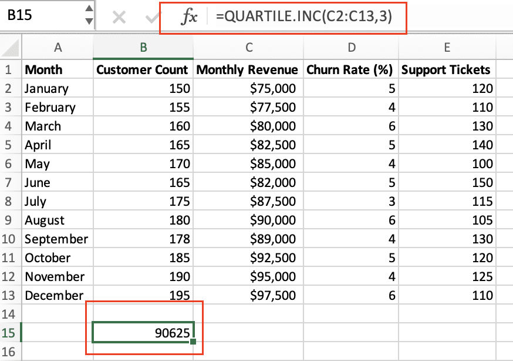Click the cancel (X) formula entry icon
The height and width of the screenshot is (361, 513).
119,17
